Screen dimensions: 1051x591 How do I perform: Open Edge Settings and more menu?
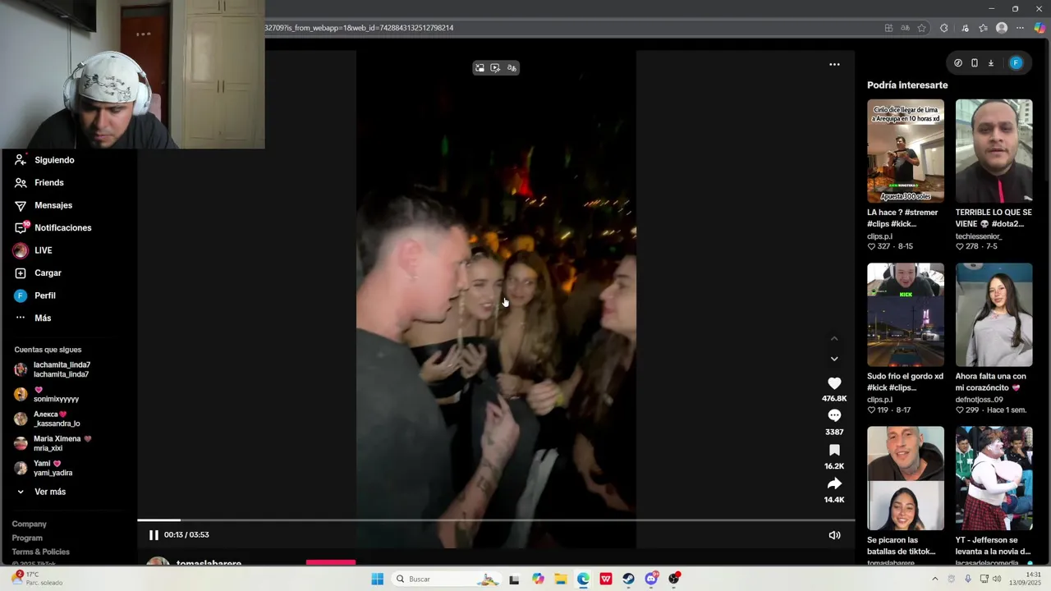coord(1021,28)
